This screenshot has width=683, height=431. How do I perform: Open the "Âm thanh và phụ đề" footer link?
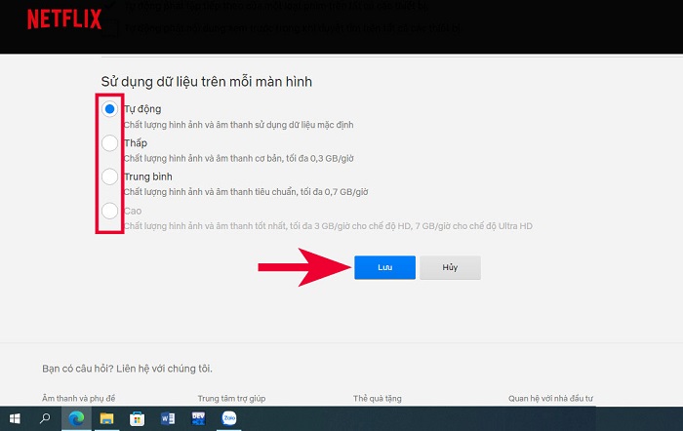(79, 399)
